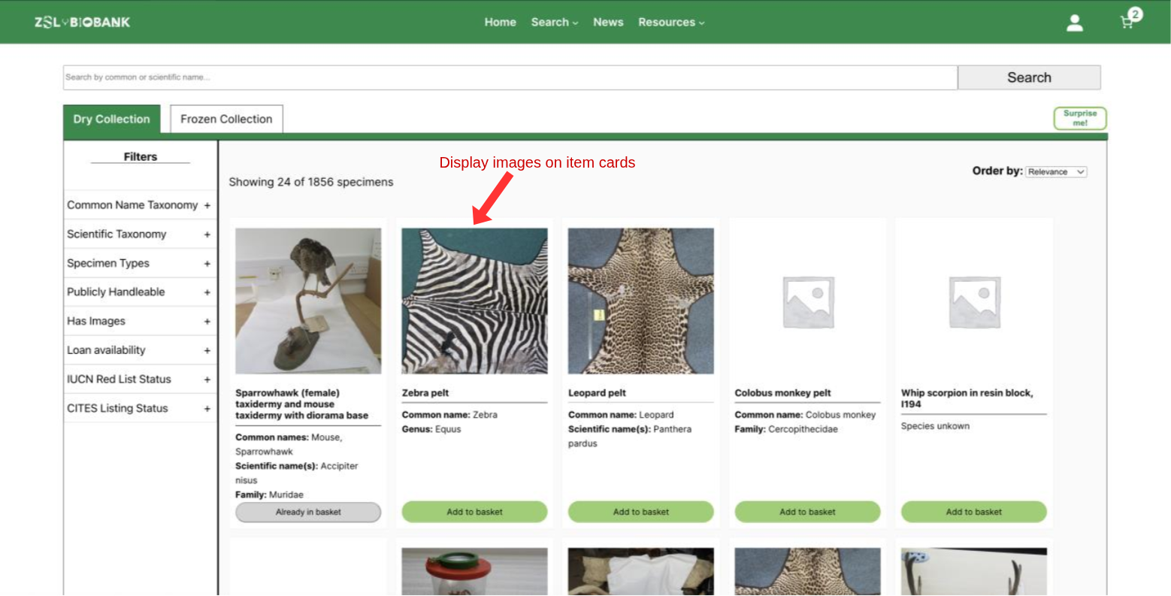Click the Surprise me! button
The height and width of the screenshot is (596, 1171).
coord(1080,119)
